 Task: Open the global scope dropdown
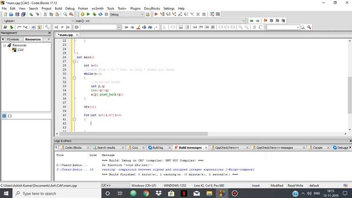tap(38, 21)
